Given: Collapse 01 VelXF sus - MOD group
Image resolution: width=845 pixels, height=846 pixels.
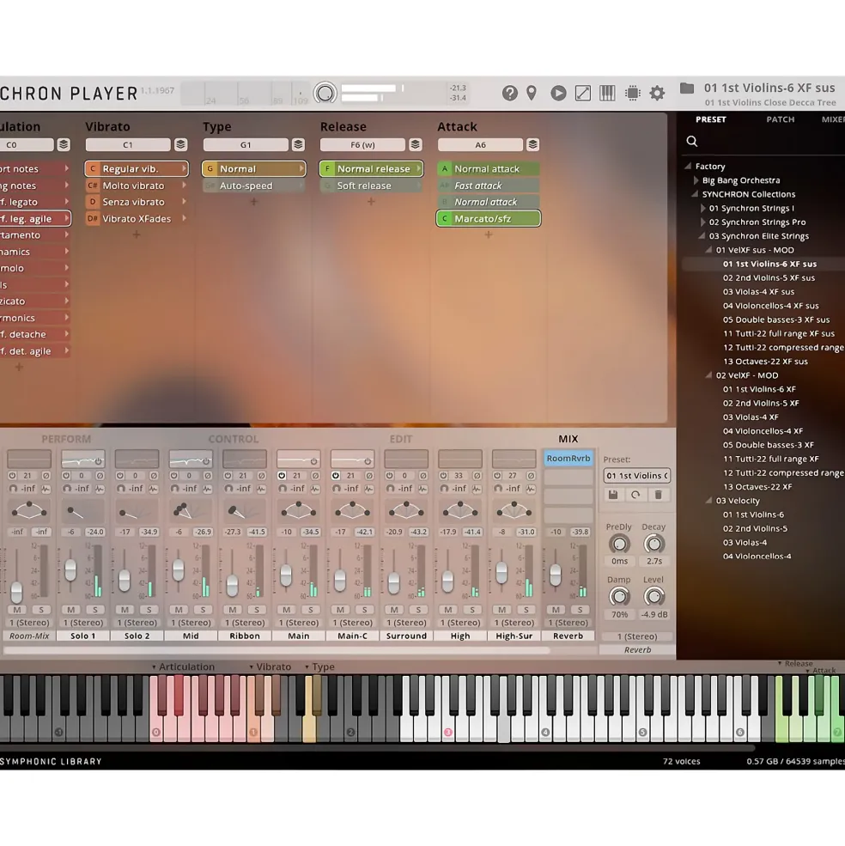Looking at the screenshot, I should click(x=709, y=250).
